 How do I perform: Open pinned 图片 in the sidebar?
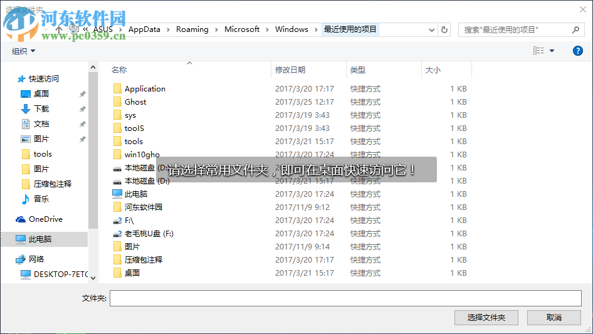pos(35,139)
